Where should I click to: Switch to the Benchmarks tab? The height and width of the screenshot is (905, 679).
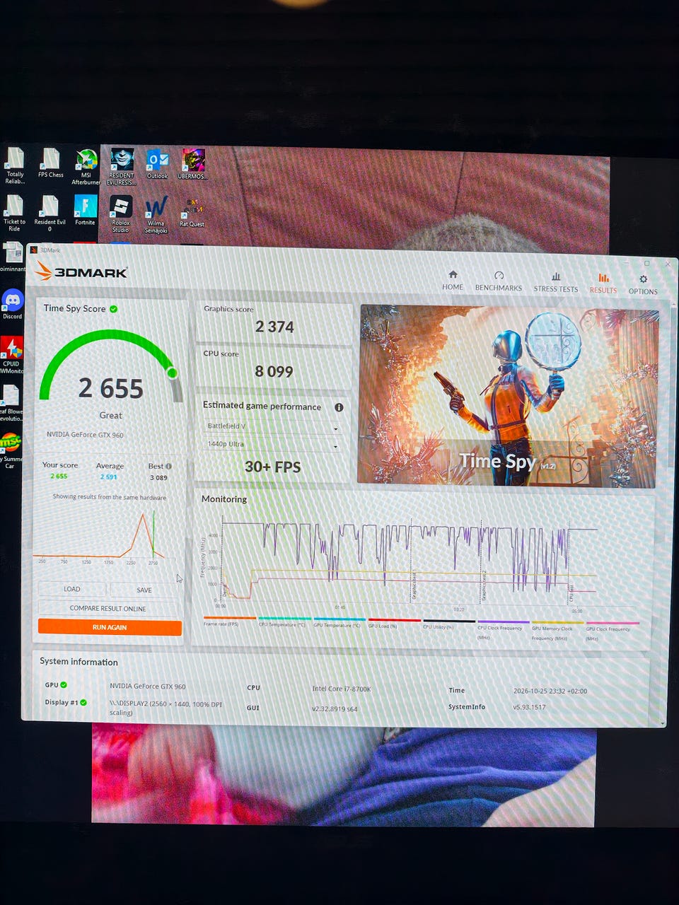(499, 281)
